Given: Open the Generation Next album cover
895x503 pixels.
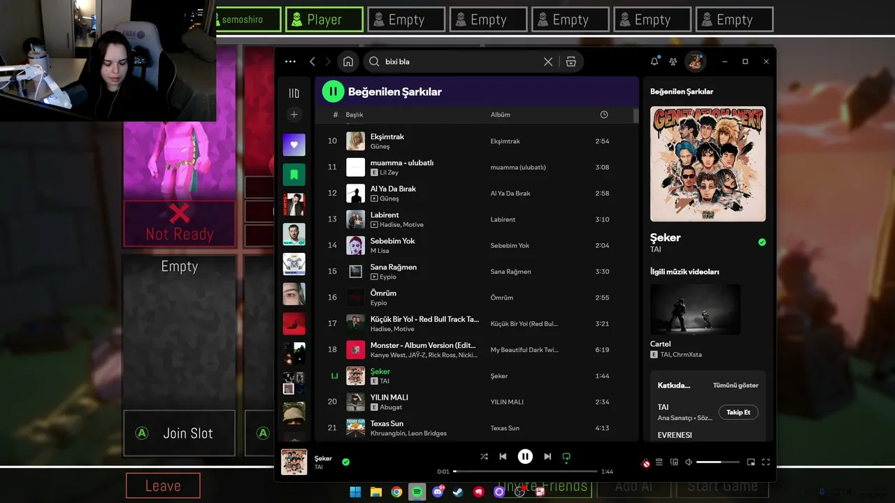Looking at the screenshot, I should tap(708, 163).
